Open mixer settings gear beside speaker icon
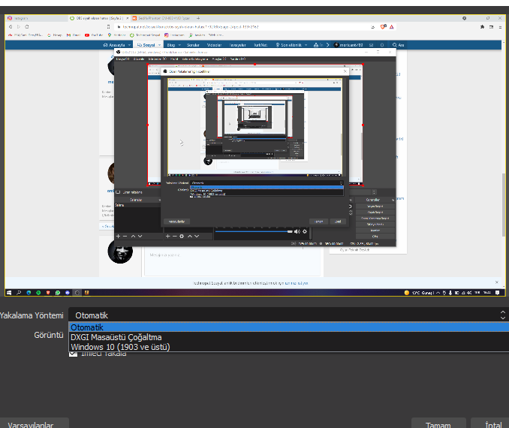The height and width of the screenshot is (428, 509). pos(305,231)
